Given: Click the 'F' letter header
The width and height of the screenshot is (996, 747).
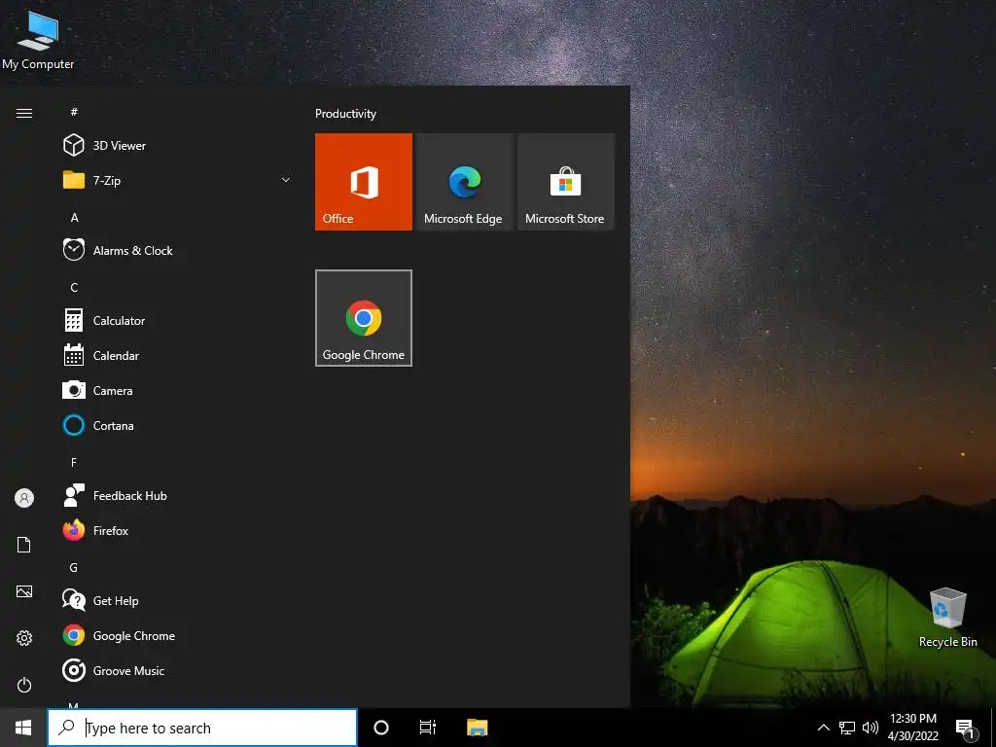Looking at the screenshot, I should [74, 462].
